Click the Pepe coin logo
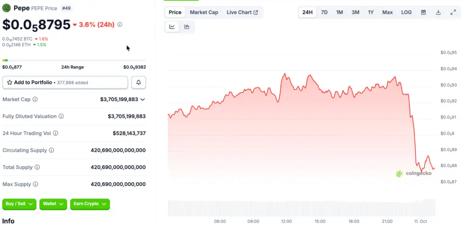The width and height of the screenshot is (461, 225). pos(7,8)
